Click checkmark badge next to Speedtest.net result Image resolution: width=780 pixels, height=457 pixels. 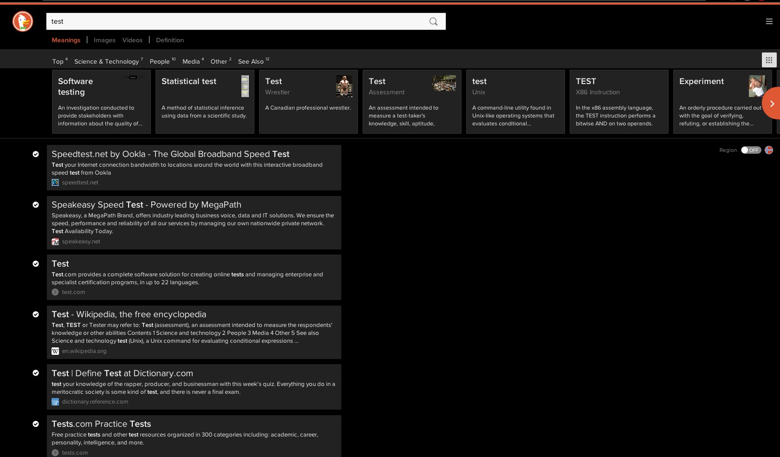coord(36,154)
